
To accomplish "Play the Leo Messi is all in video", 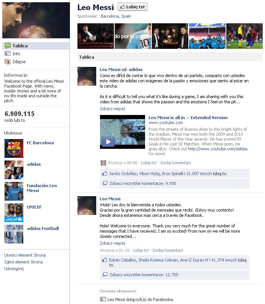I will [x=108, y=142].
